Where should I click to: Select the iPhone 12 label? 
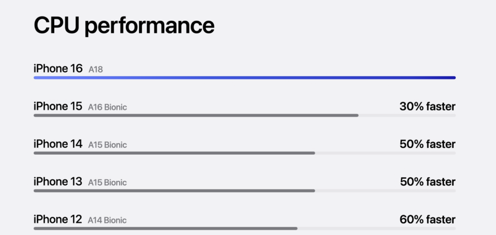point(58,219)
